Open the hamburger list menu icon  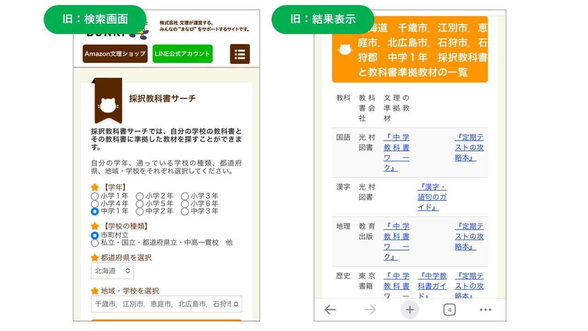(240, 54)
